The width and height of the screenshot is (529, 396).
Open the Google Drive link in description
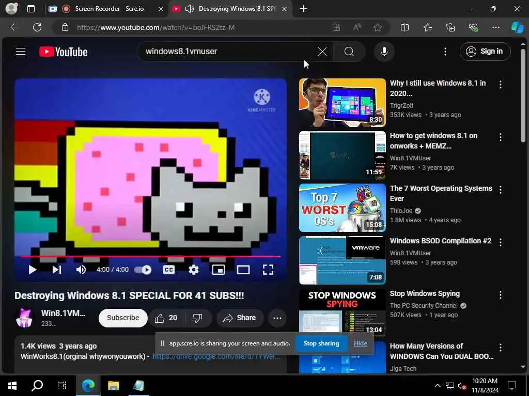(216, 356)
